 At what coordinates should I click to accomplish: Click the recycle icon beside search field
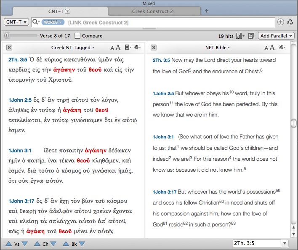[x=290, y=22]
